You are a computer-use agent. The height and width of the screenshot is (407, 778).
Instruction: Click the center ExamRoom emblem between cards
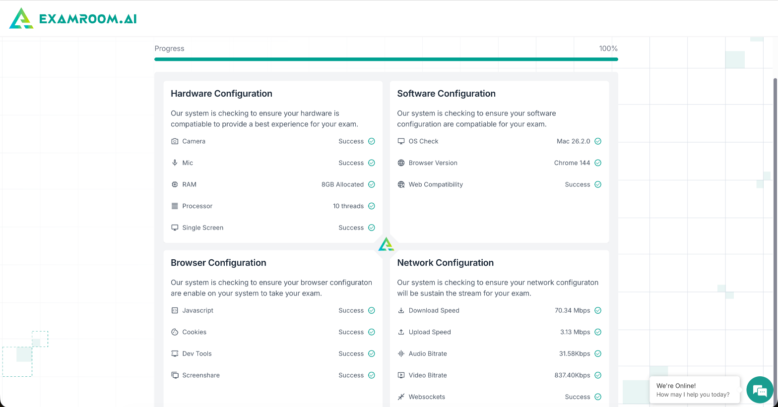point(386,244)
